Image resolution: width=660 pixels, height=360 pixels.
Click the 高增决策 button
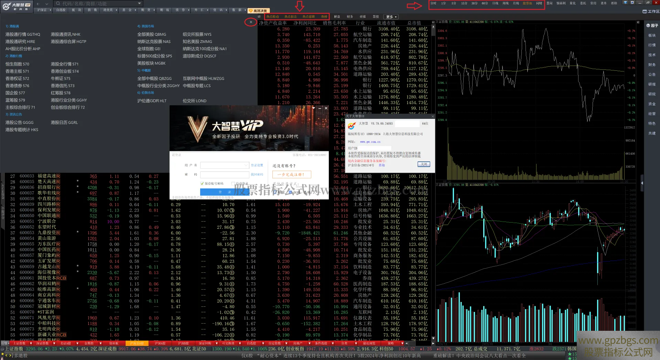point(258,11)
